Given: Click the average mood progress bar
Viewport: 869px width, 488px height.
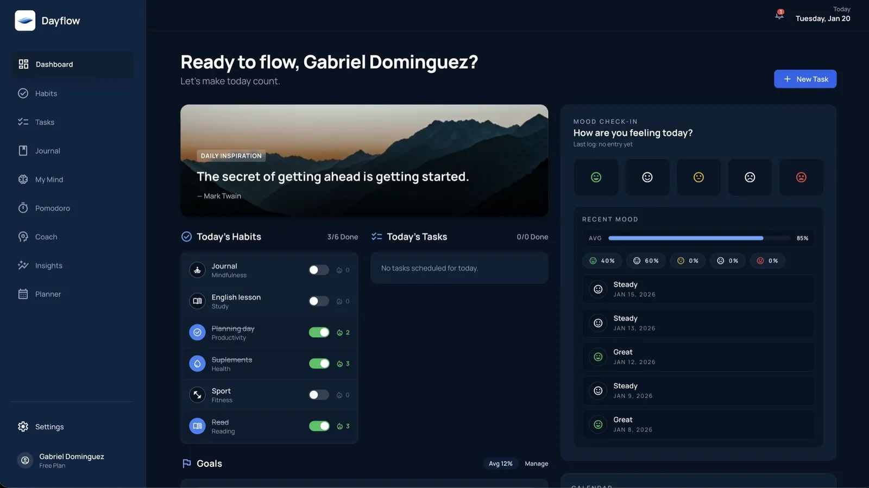Looking at the screenshot, I should tap(699, 238).
